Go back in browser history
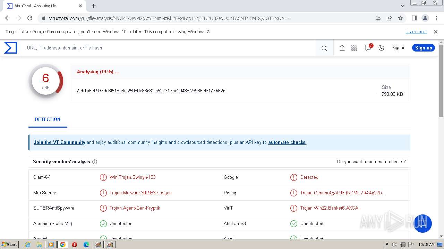This screenshot has height=249, width=444. click(8, 18)
